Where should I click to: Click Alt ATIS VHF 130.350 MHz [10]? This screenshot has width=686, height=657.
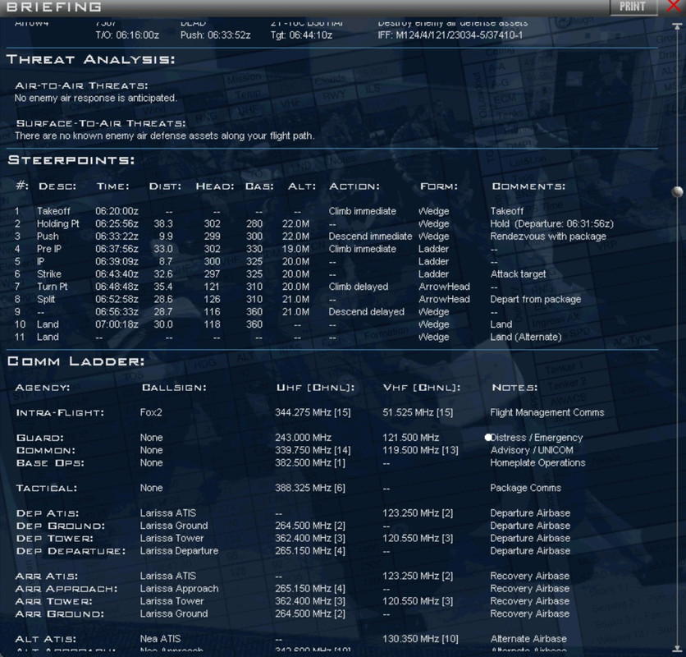[420, 639]
